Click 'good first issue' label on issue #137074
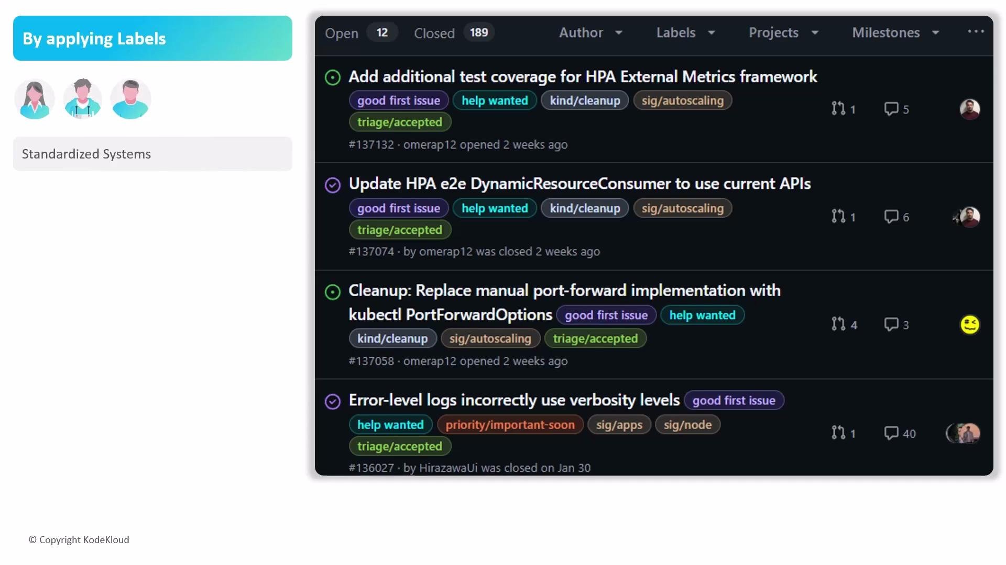Viewport: 1006px width, 565px height. (399, 208)
